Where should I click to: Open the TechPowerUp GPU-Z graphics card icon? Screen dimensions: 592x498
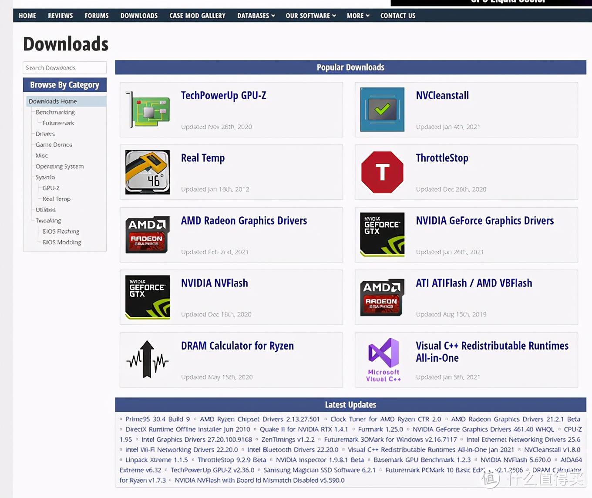(x=148, y=110)
